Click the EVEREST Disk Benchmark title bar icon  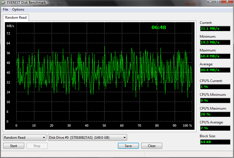click(x=3, y=3)
